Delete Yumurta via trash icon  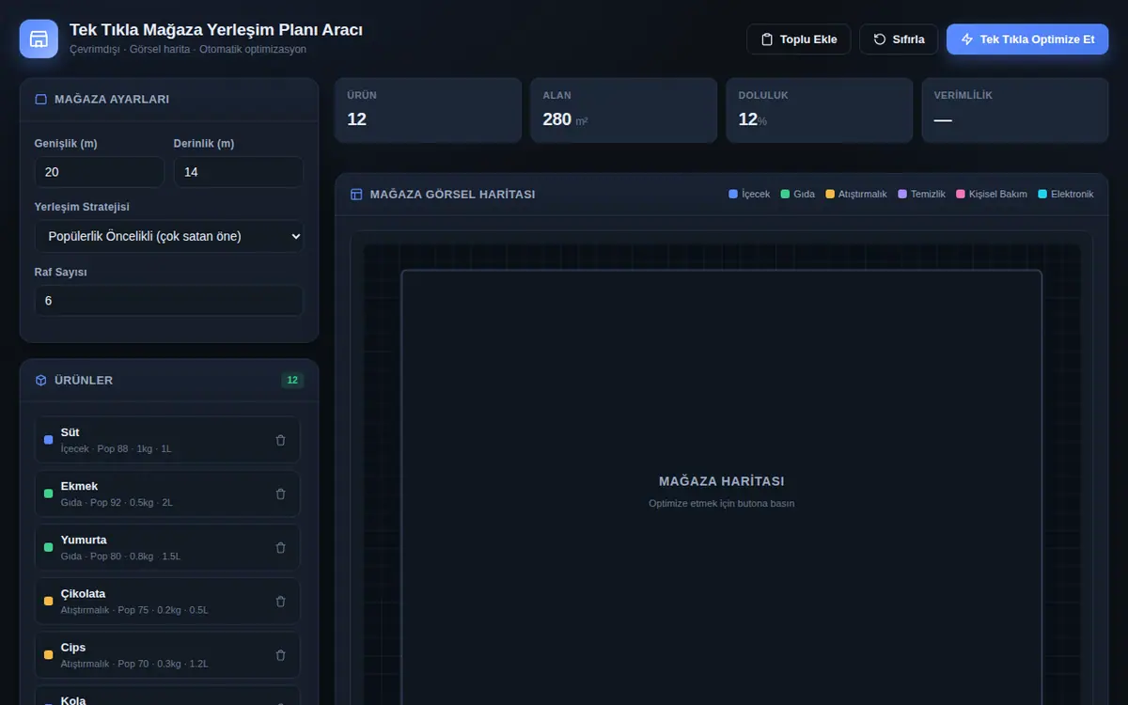[280, 547]
